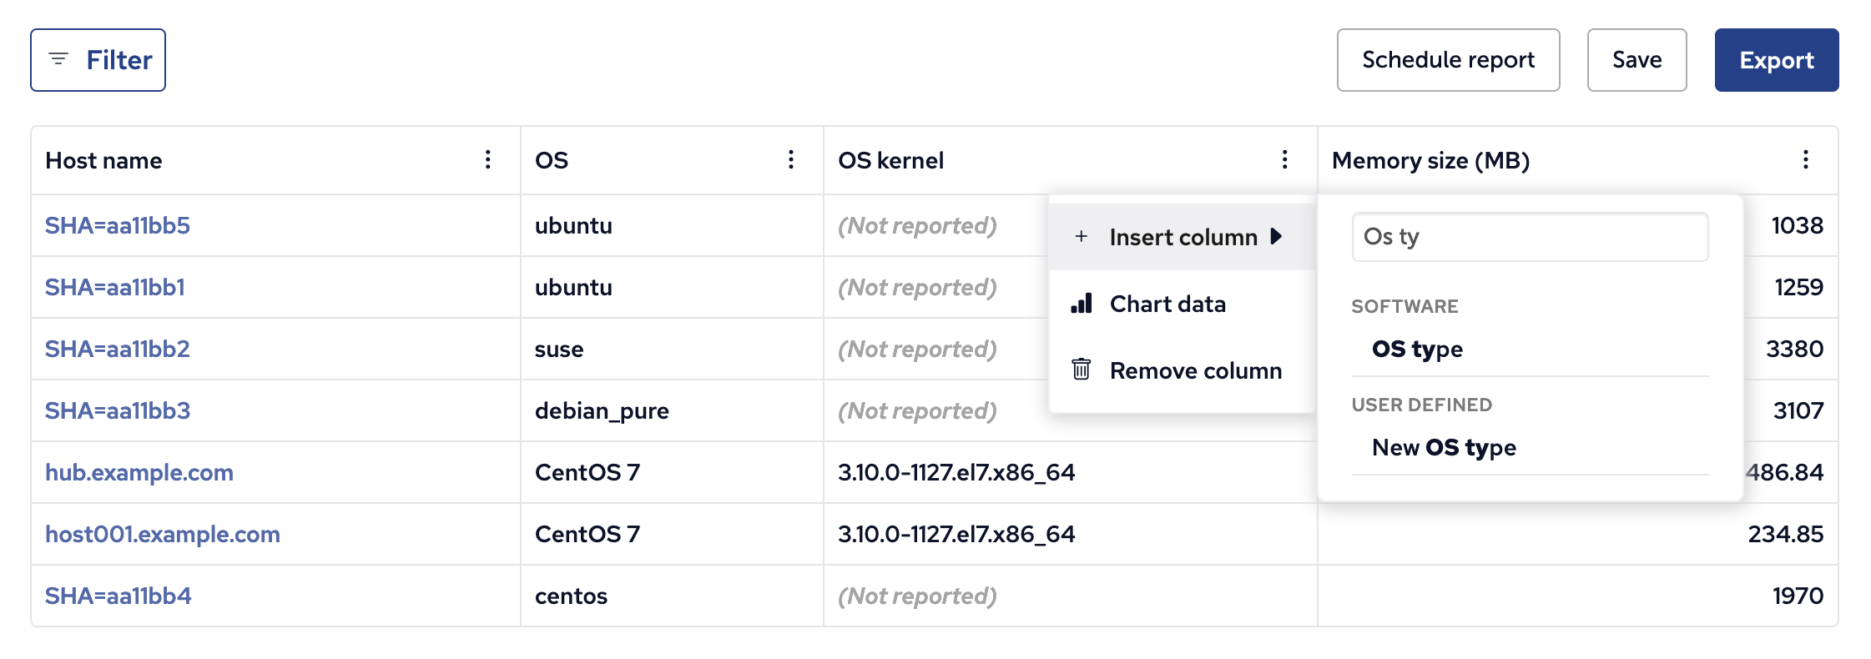This screenshot has width=1871, height=659.
Task: Open the Memory size column options menu
Action: tap(1805, 160)
